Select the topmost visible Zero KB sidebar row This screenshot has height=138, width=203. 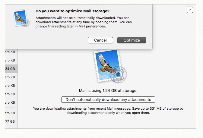(10, 52)
